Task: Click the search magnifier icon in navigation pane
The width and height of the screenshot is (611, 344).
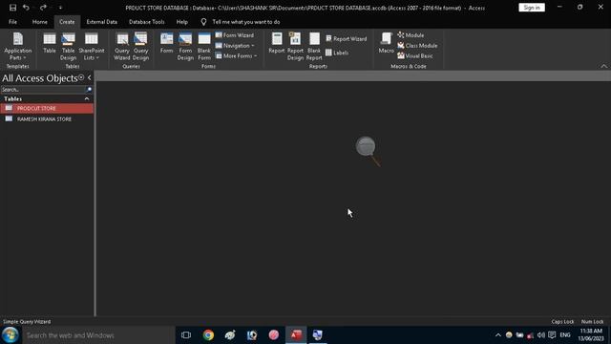Action: click(x=89, y=90)
